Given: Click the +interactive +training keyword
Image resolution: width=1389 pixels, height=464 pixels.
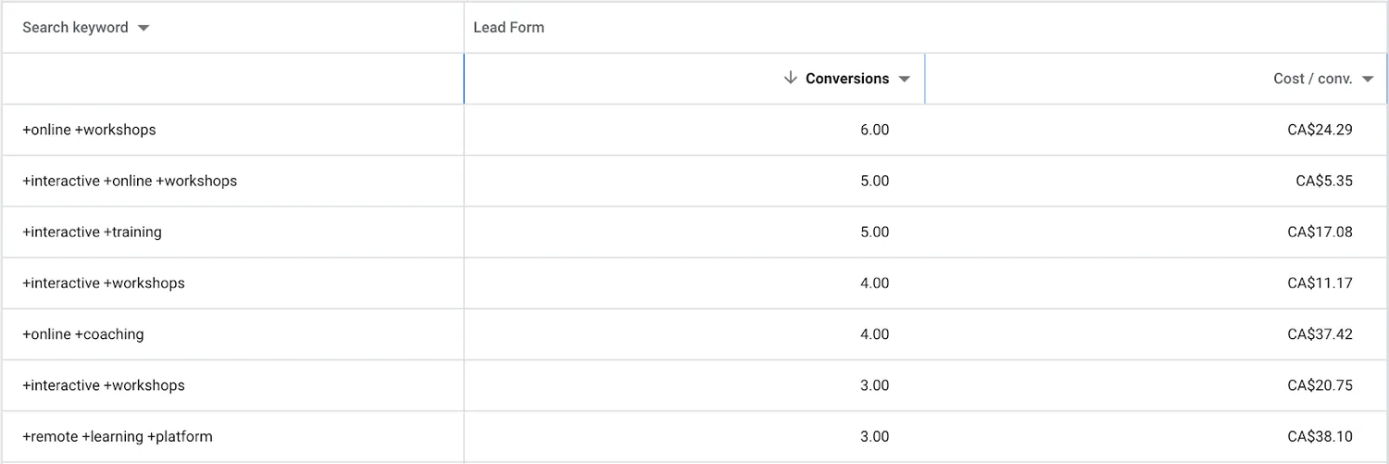Looking at the screenshot, I should pyautogui.click(x=92, y=232).
